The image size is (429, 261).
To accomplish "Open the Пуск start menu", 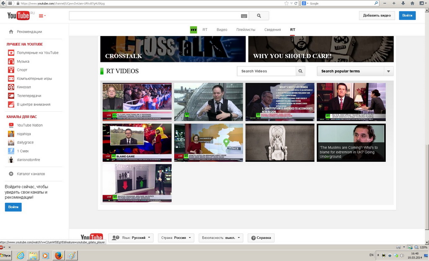I will pos(5,256).
